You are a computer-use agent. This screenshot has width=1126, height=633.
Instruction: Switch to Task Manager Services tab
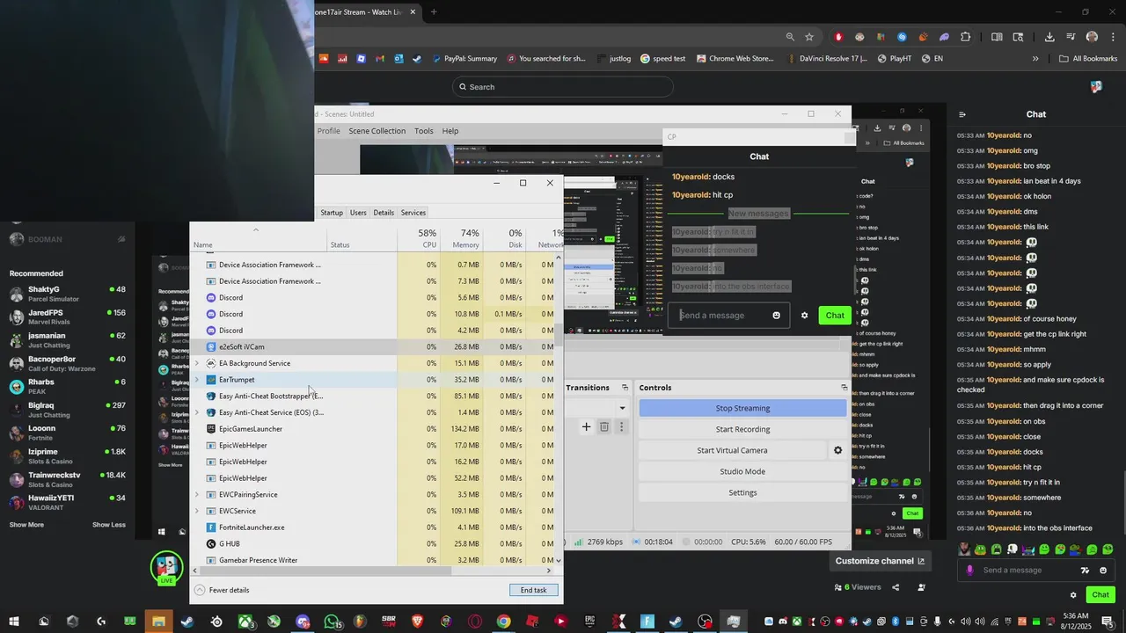(x=413, y=213)
